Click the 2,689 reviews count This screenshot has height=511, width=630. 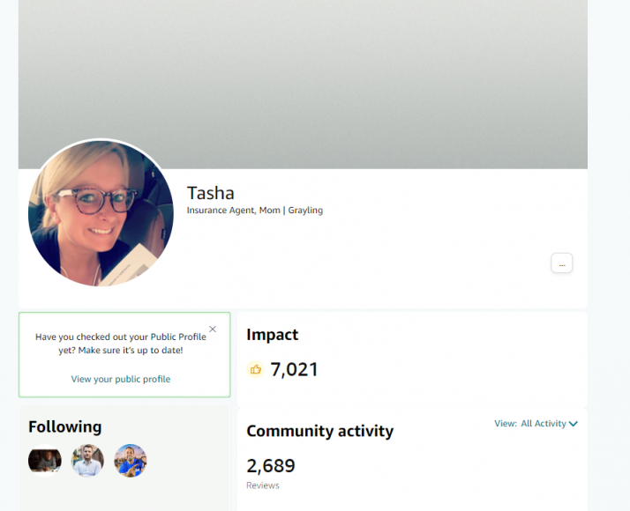click(x=271, y=466)
